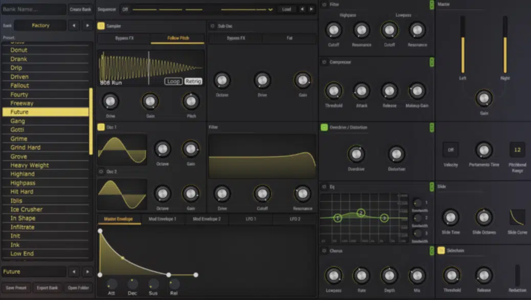Switch to Master Envelope tab

(x=119, y=219)
